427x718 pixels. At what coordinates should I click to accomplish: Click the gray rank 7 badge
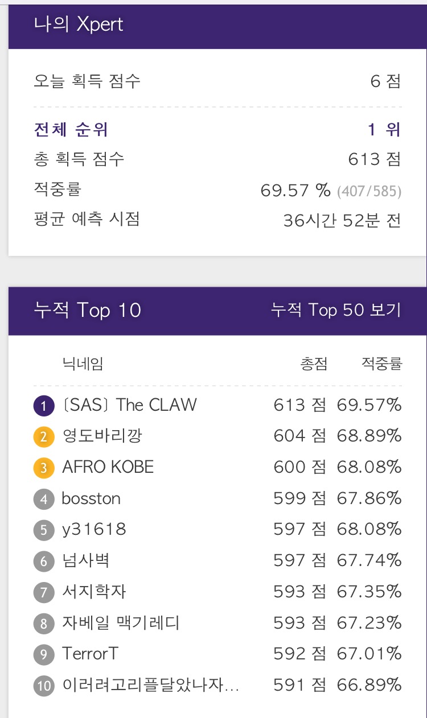[44, 592]
